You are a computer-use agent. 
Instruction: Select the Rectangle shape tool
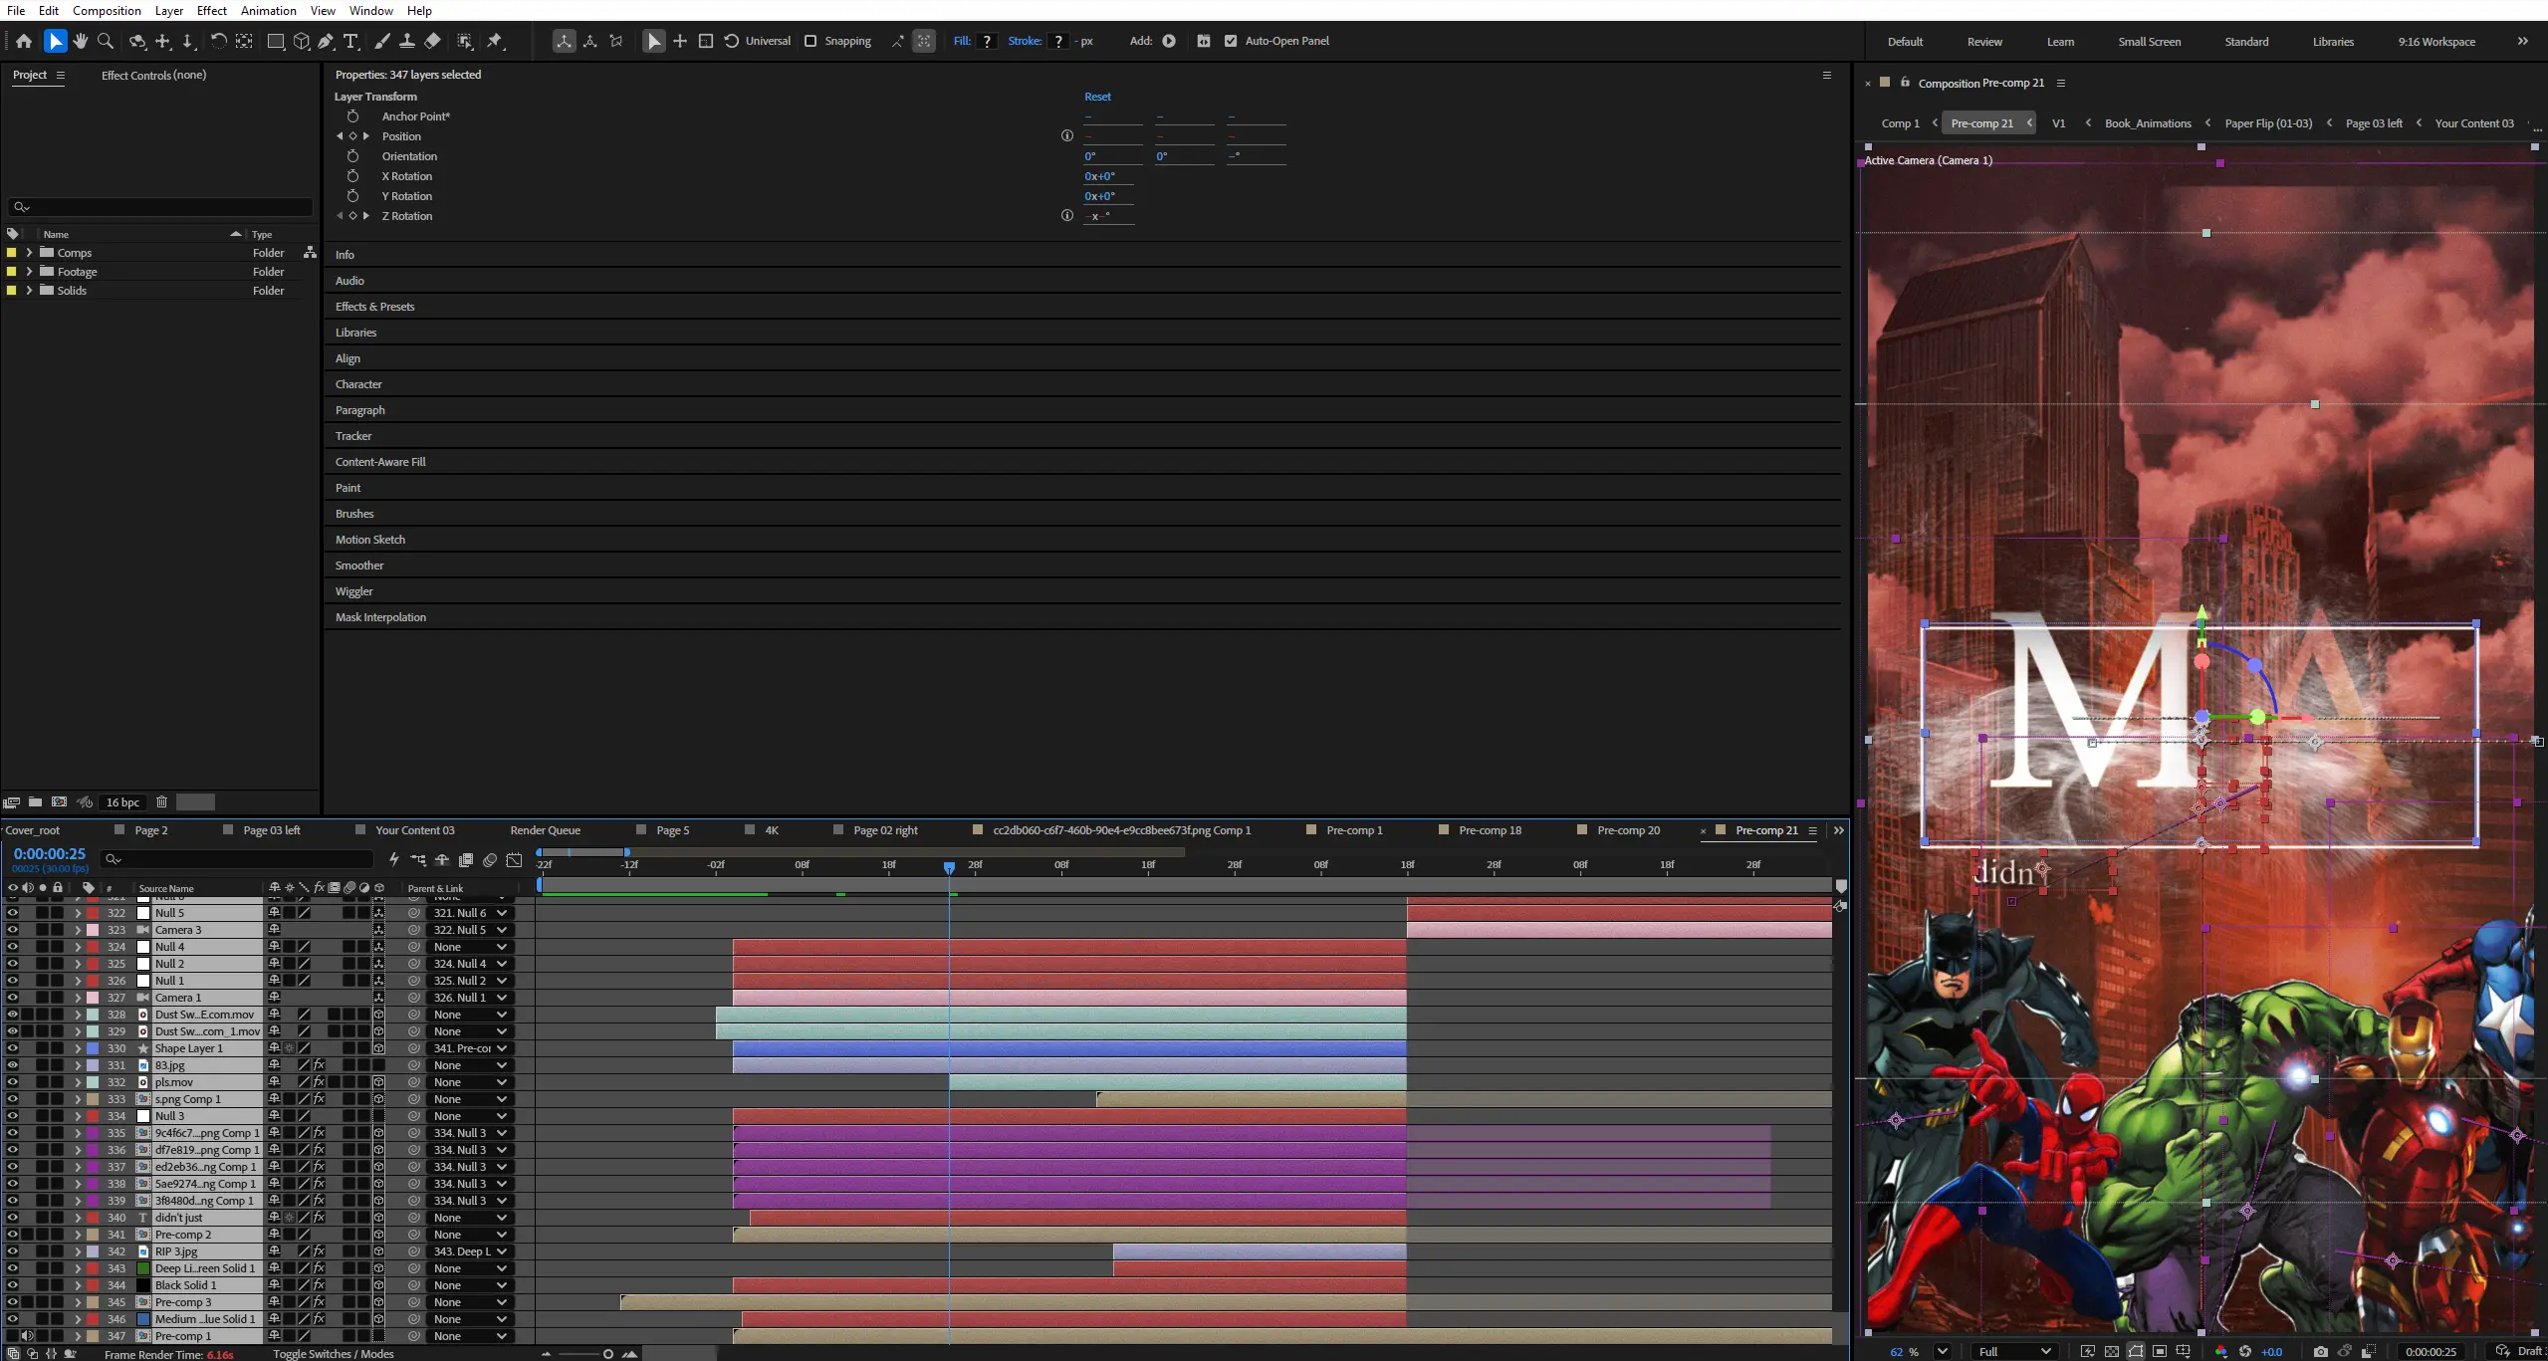click(276, 41)
